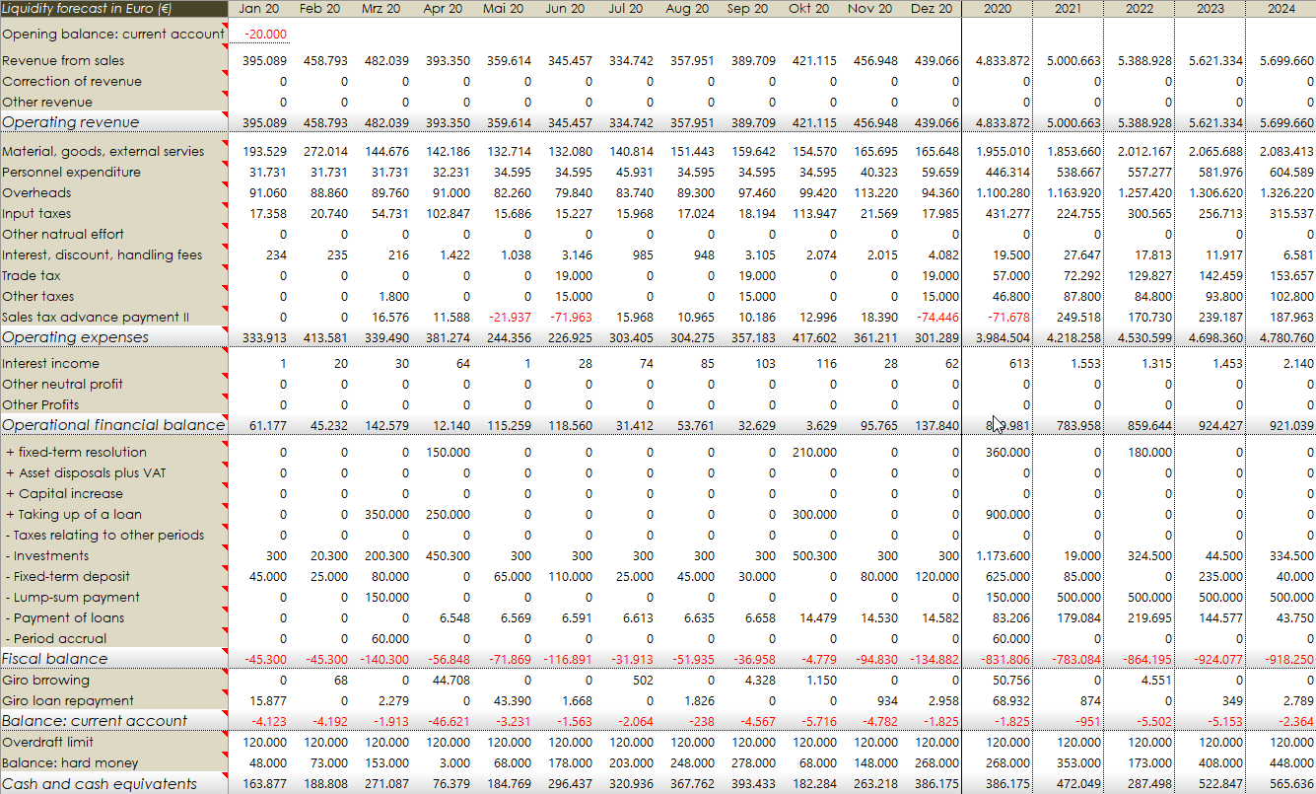Click 'Sales tax advance payment II' label

[x=96, y=318]
